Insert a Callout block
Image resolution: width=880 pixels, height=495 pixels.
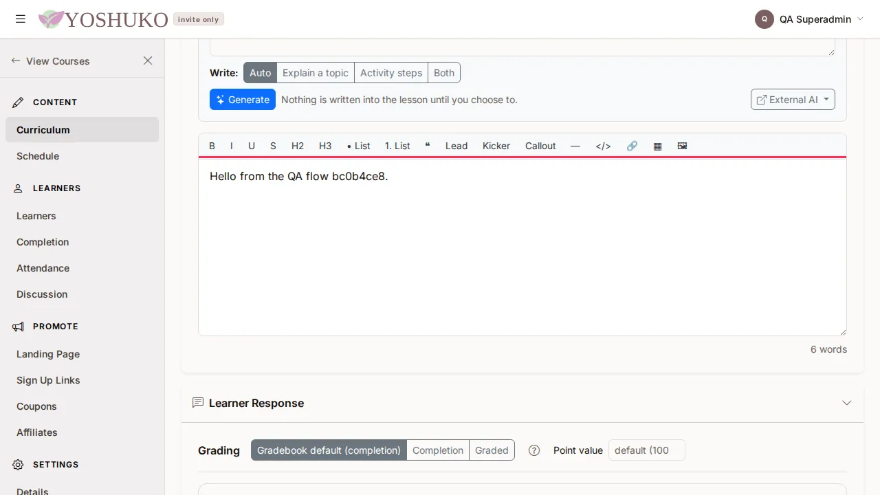coord(540,146)
